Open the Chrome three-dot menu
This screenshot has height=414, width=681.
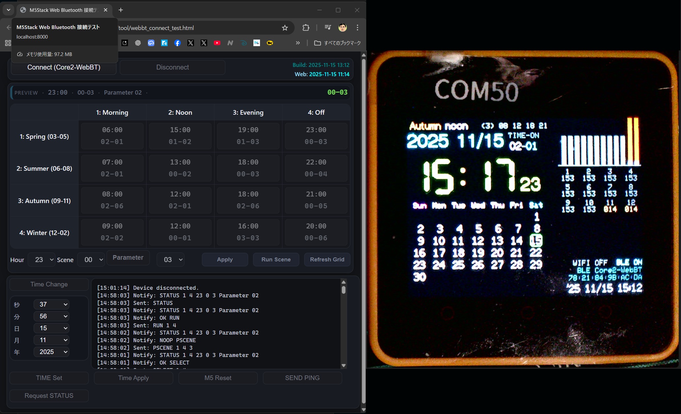(x=357, y=28)
